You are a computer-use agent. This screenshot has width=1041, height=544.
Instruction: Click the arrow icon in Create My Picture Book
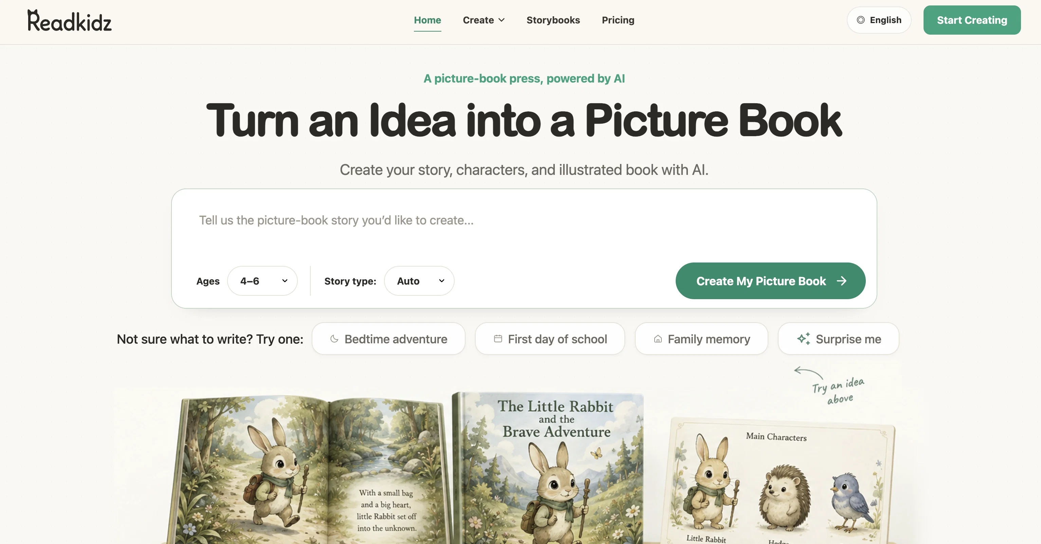(842, 281)
